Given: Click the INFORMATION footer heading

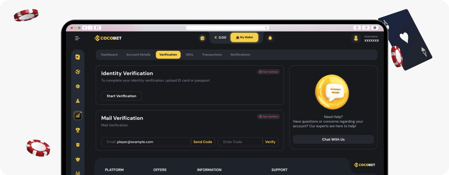Looking at the screenshot, I should click(x=209, y=170).
